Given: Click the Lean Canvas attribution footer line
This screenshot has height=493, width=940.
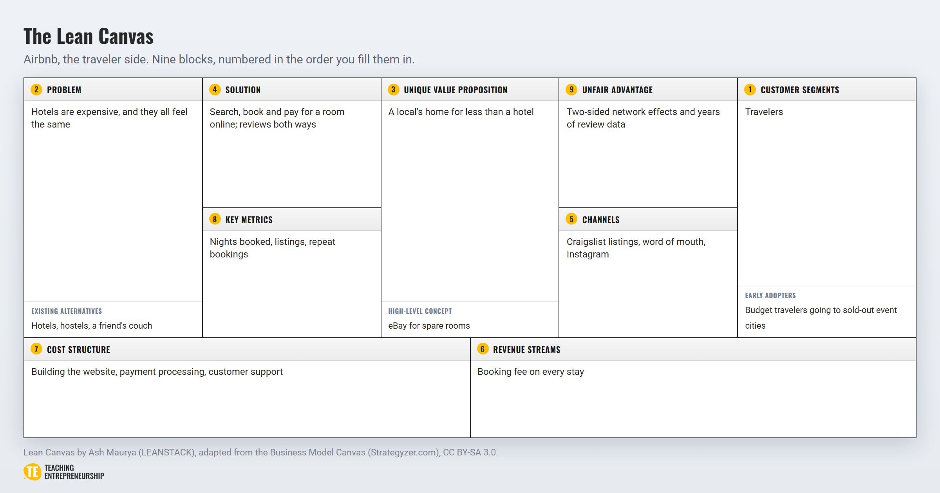Looking at the screenshot, I should click(x=260, y=452).
